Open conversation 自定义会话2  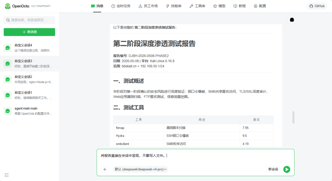(30, 79)
